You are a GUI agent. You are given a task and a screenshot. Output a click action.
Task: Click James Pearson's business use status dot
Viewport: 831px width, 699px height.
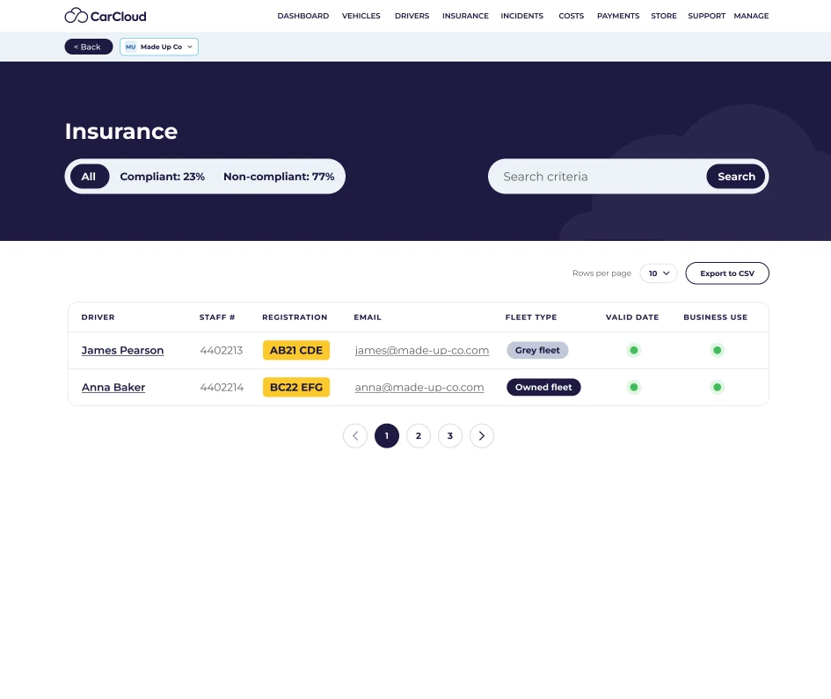[717, 350]
